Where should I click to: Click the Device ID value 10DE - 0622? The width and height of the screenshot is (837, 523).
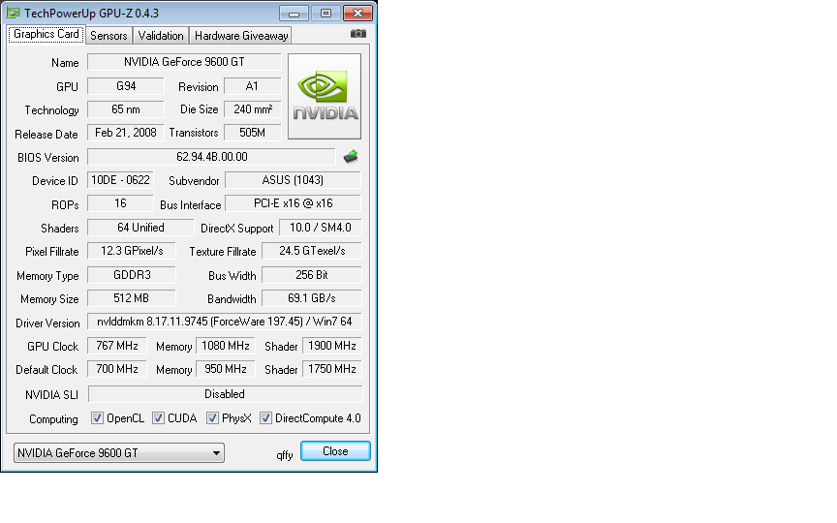[x=120, y=180]
